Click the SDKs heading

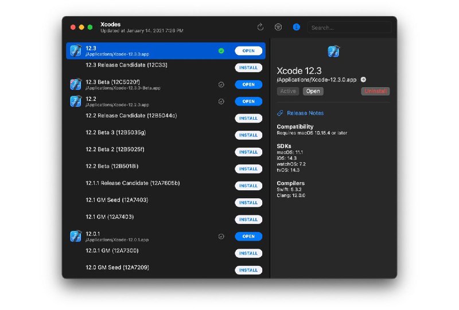(284, 146)
